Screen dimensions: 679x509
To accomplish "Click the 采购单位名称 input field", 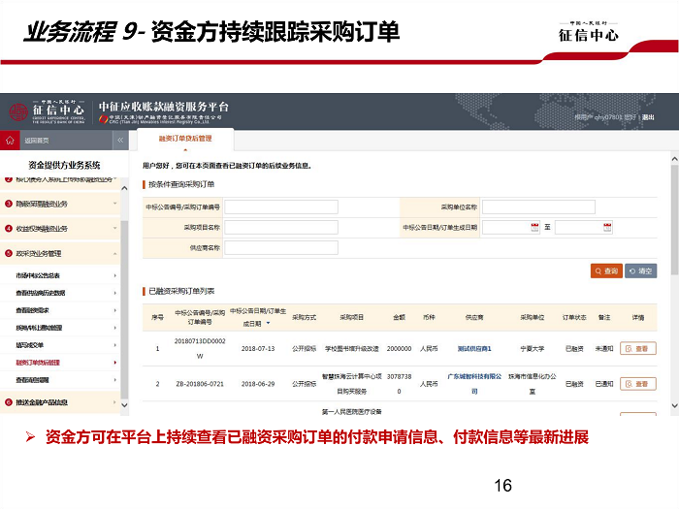I will coord(539,207).
